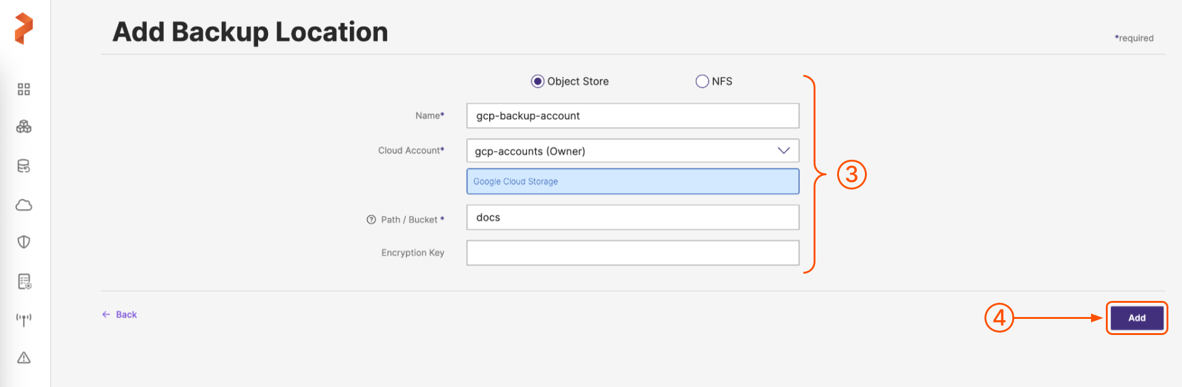Open the clusters cubes icon in the sidebar
This screenshot has height=387, width=1182.
click(x=24, y=127)
